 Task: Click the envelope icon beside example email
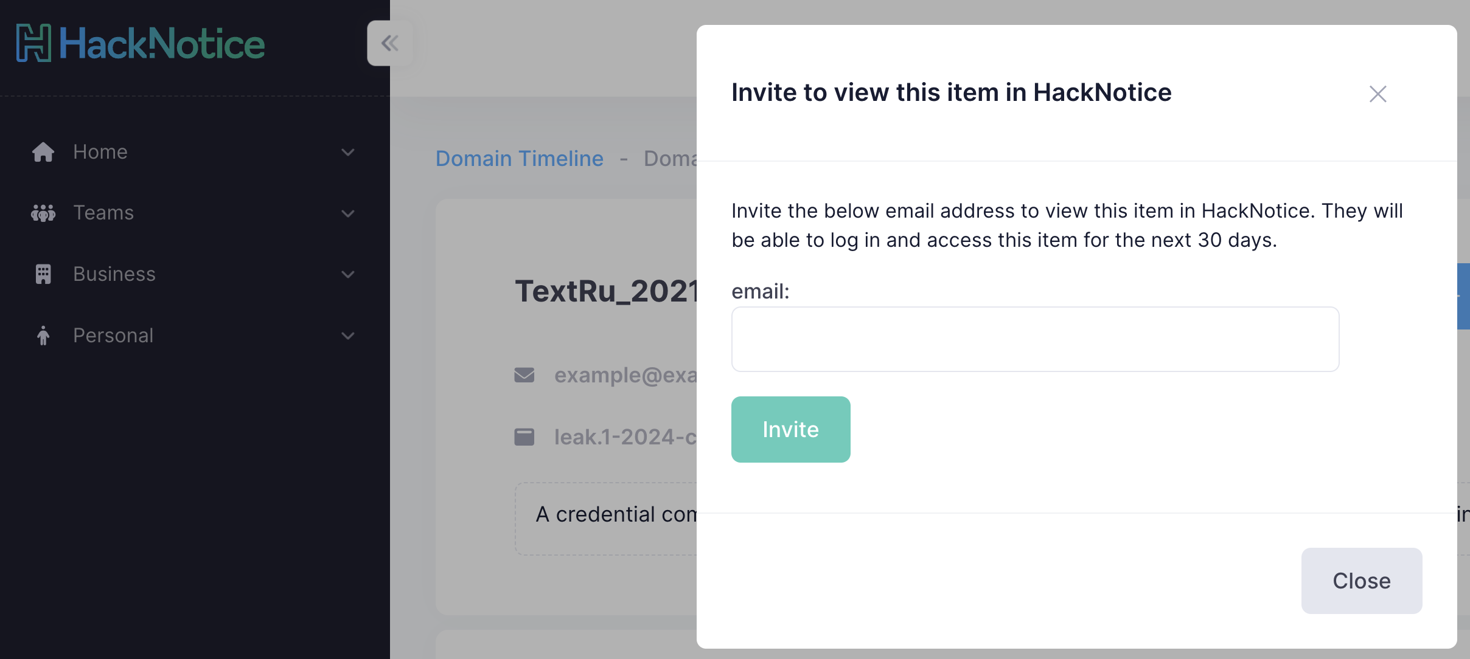coord(524,375)
